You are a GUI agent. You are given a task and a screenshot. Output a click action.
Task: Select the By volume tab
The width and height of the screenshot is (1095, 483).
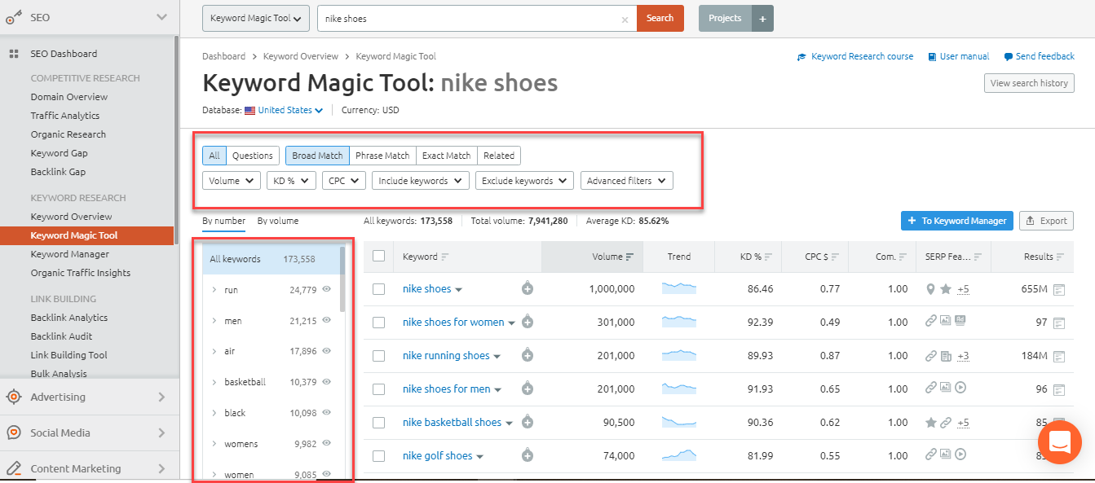tap(277, 221)
